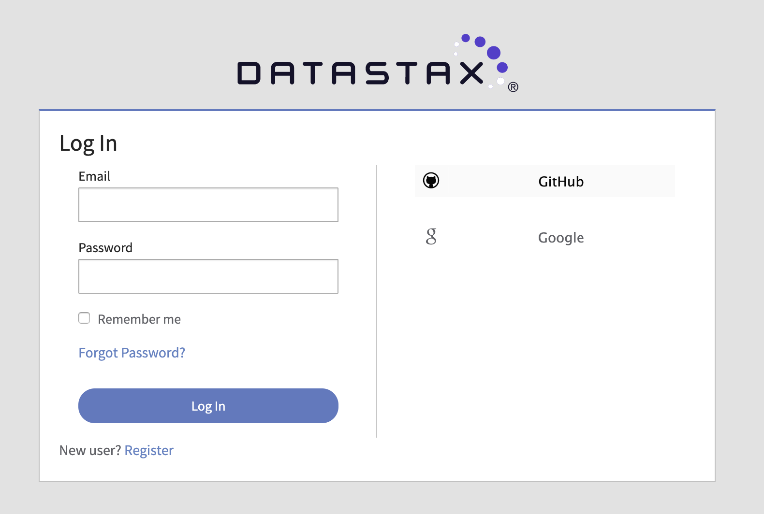Focus the Email input field
764x514 pixels.
click(208, 205)
